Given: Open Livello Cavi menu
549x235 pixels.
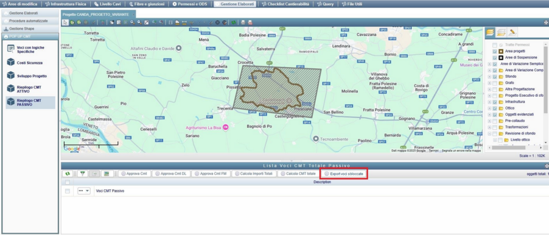Looking at the screenshot, I should 108,4.
